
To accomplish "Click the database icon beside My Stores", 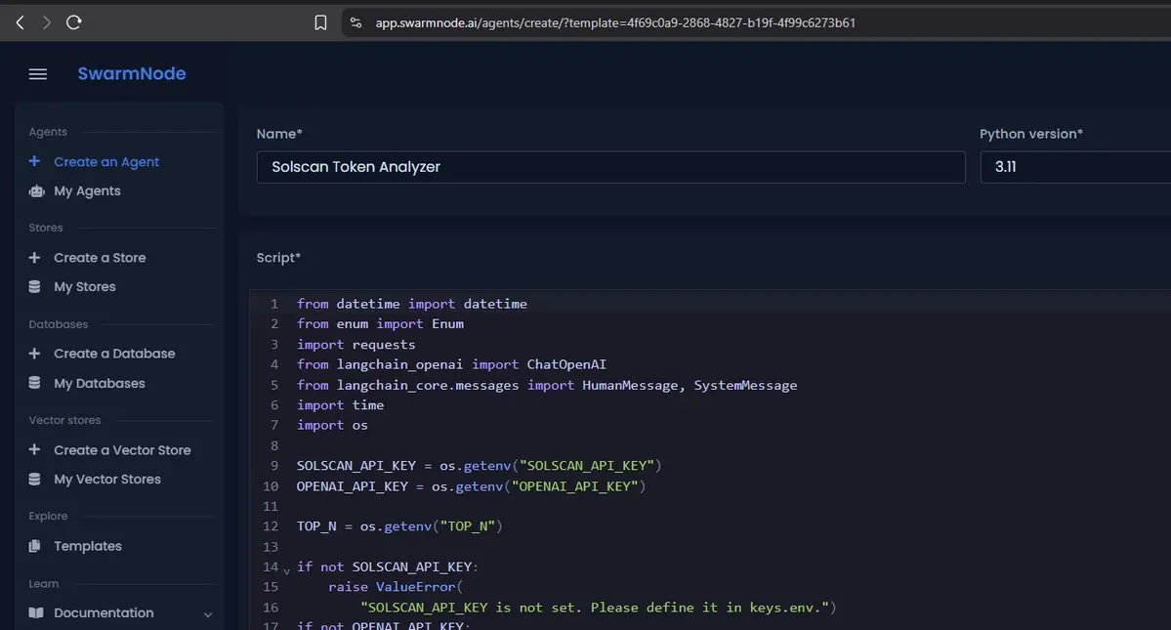I will 35,287.
